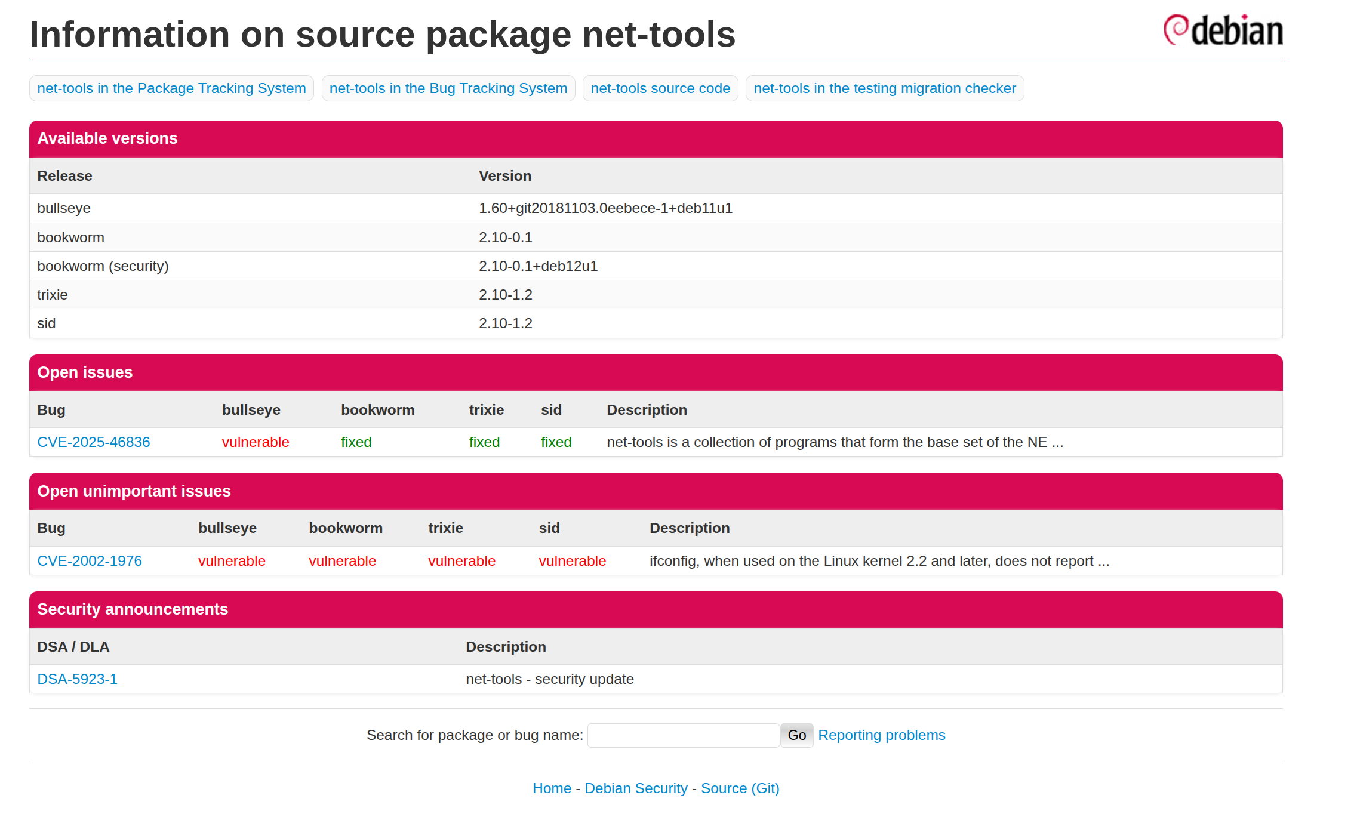Select bookworm (security) release row label
The image size is (1357, 814).
point(103,266)
